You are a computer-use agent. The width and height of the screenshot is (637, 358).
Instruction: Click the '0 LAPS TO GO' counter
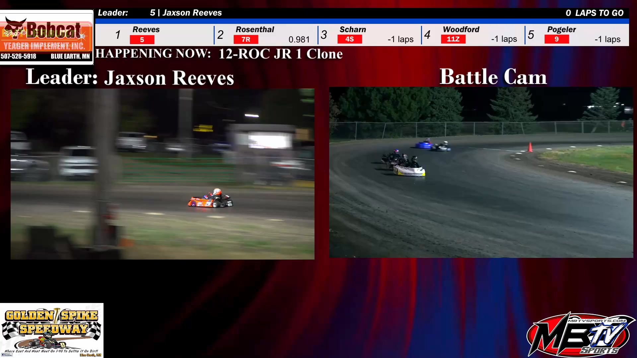pos(595,13)
